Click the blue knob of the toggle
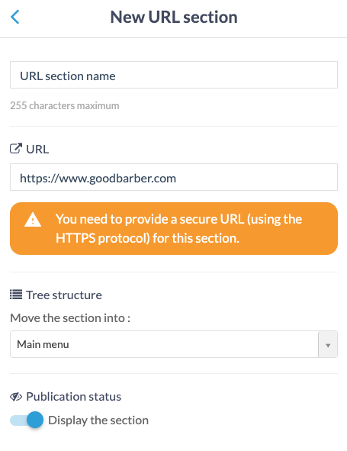347x451 pixels. [x=35, y=420]
